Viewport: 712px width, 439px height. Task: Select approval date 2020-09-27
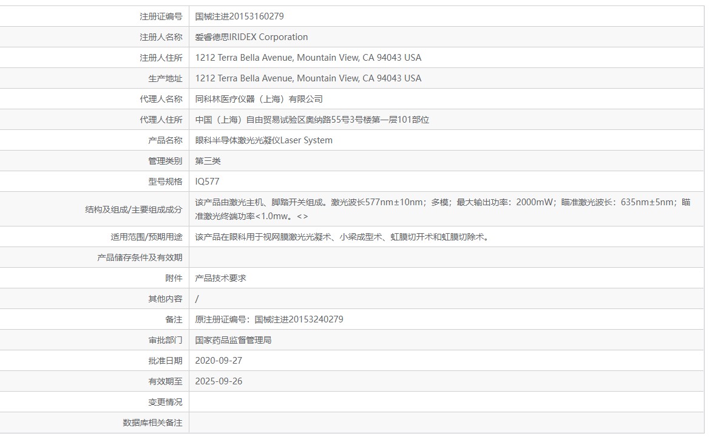[219, 361]
